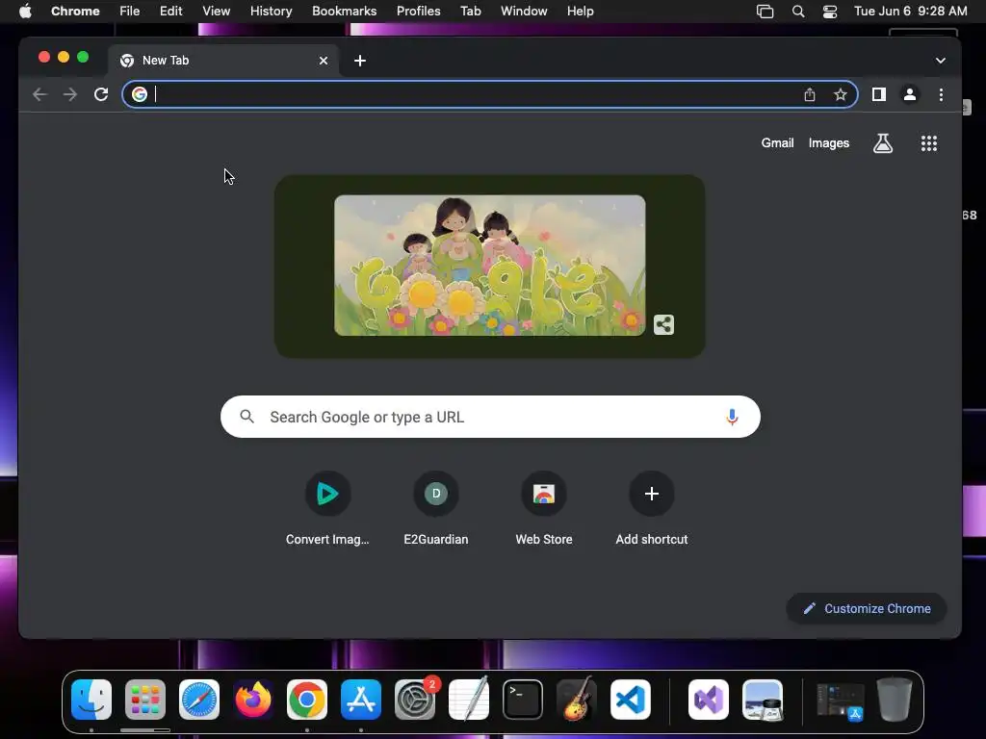Launch GarageBand from the Dock
The height and width of the screenshot is (739, 986).
click(x=577, y=700)
